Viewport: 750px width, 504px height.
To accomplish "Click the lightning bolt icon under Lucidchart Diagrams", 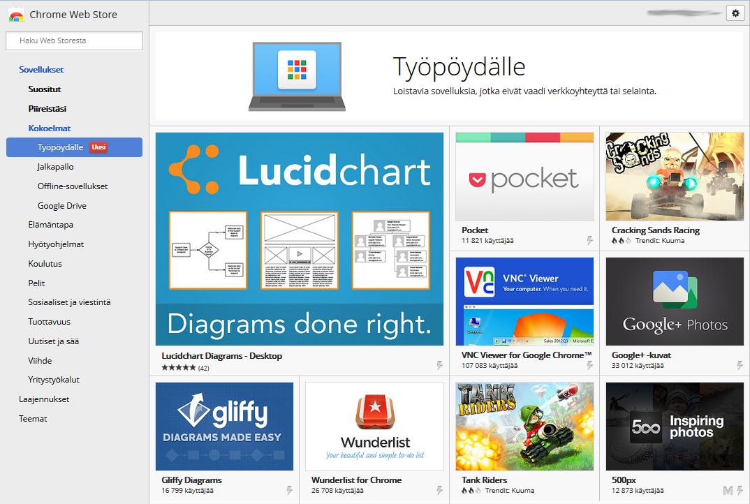I will (x=439, y=365).
